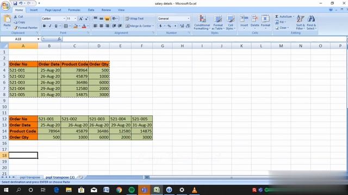
Task: Open Spotify from the taskbar
Action: 132,190
